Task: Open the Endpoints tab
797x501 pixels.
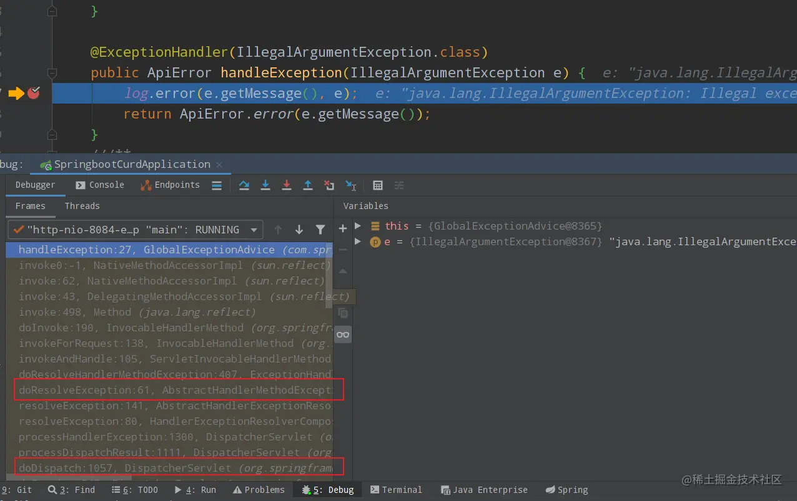Action: coord(171,185)
